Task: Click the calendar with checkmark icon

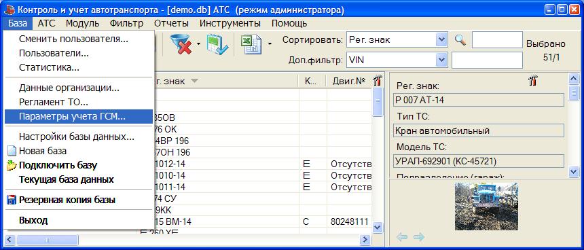Action: coord(217,44)
